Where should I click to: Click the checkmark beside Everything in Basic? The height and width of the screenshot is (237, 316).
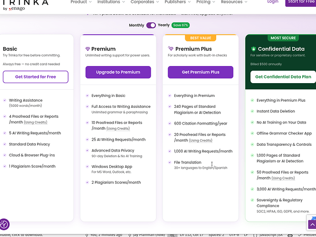(x=87, y=95)
